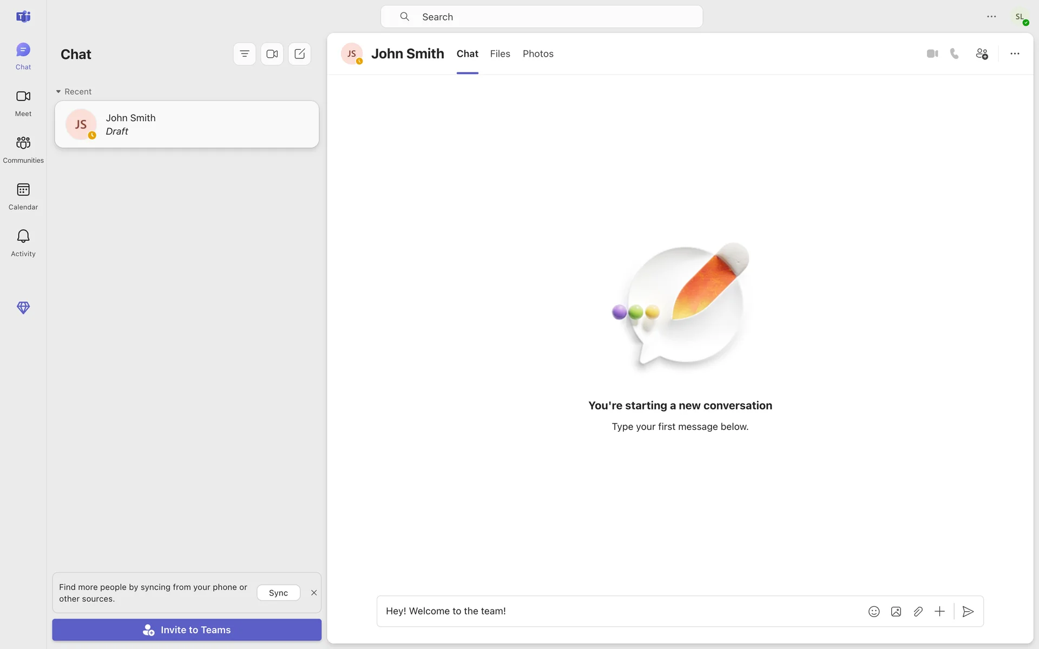Open the Calendar in the sidebar

[23, 196]
